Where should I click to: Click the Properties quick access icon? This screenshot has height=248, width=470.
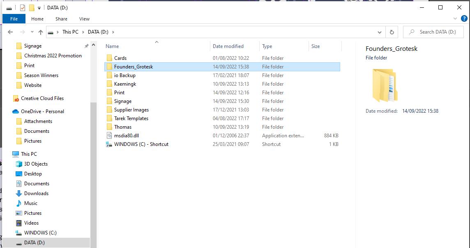pyautogui.click(x=23, y=8)
